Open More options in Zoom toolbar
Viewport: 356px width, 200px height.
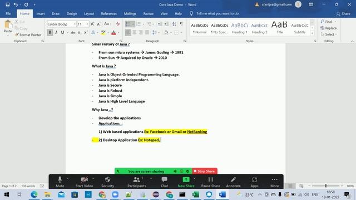274,182
